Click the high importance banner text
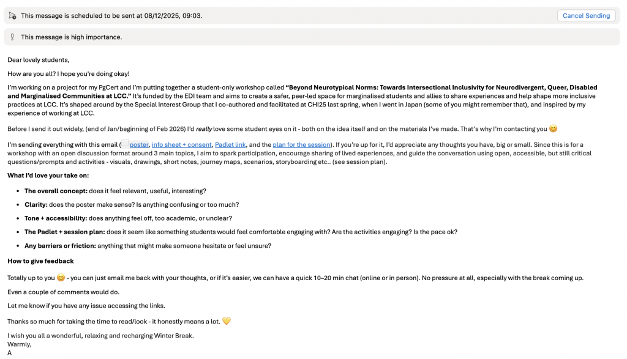Viewport: 627px width, 359px height. (71, 37)
